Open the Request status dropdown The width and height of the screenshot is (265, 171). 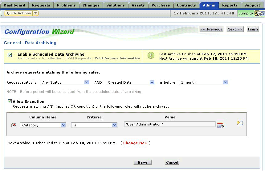65,82
